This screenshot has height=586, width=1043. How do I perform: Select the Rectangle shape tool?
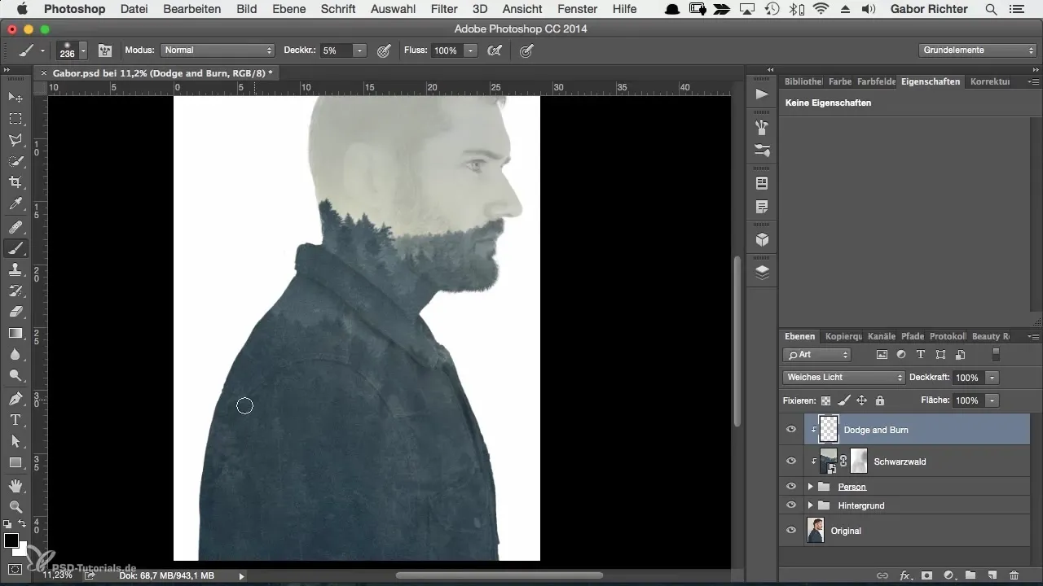tap(15, 462)
